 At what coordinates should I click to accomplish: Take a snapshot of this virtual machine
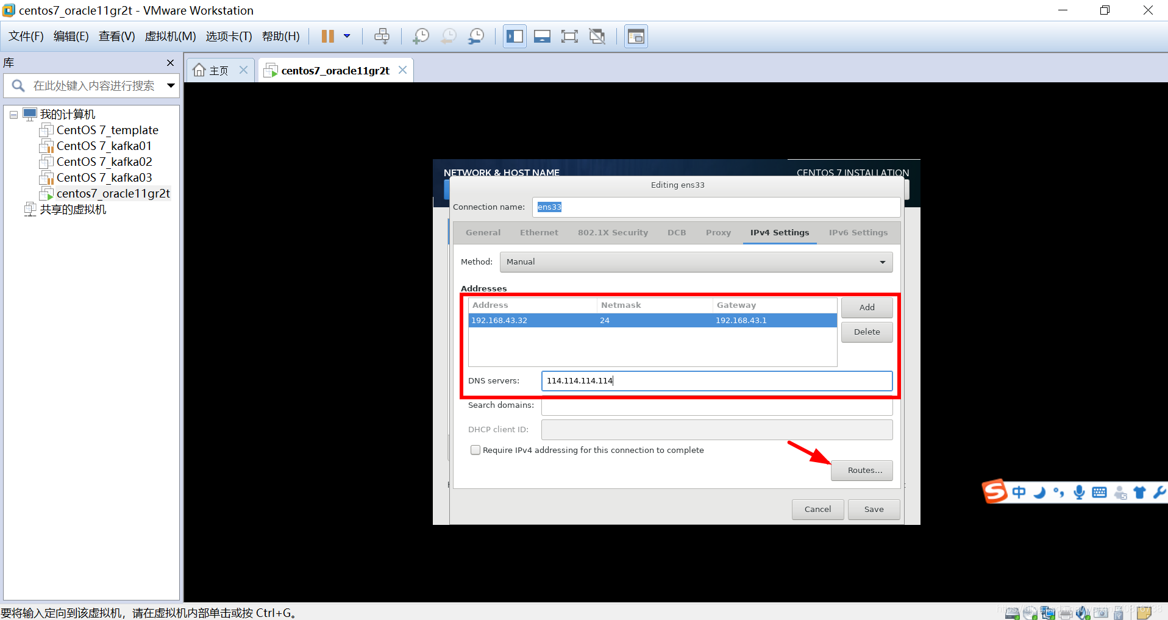(421, 37)
